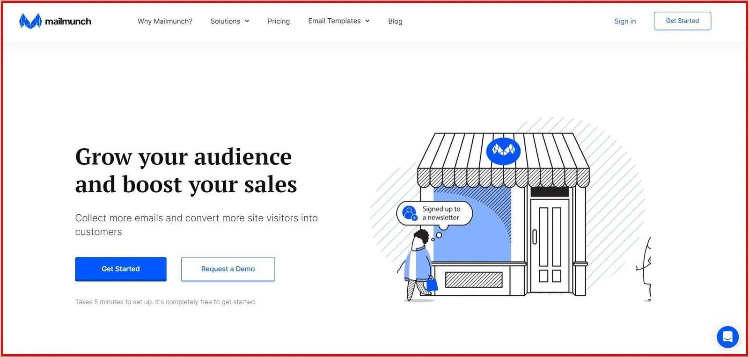
Task: Expand the Email Templates dropdown
Action: tap(339, 21)
